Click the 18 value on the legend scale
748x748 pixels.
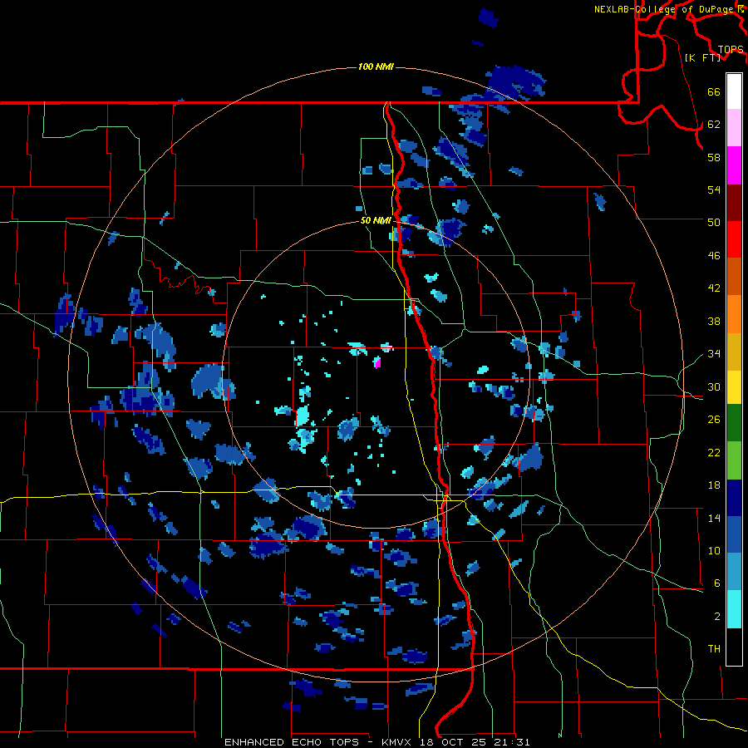714,485
